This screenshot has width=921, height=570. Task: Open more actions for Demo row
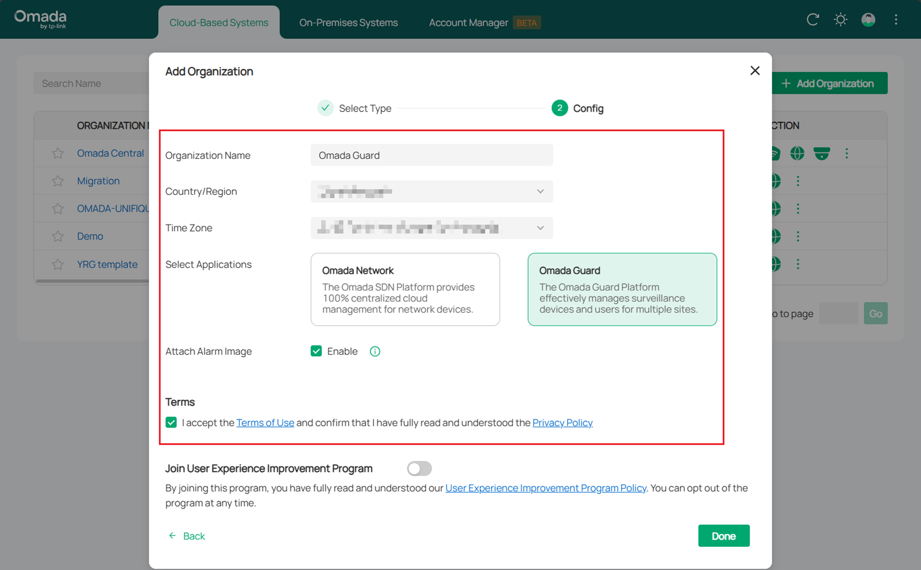[x=798, y=236]
